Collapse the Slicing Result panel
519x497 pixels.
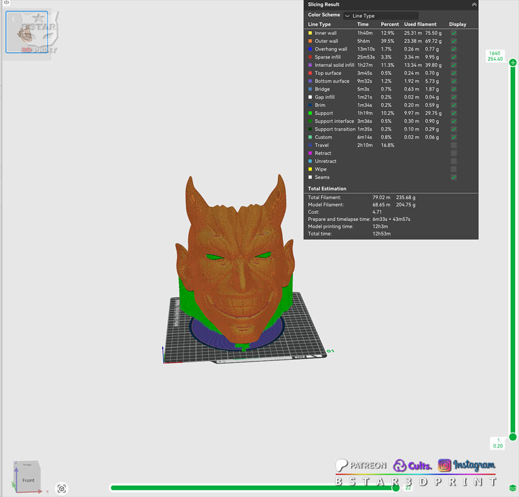pyautogui.click(x=474, y=5)
